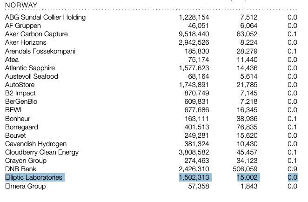Viewport: 308px width, 202px height.
Task: Click the BEWI company name
Action: pyautogui.click(x=13, y=110)
